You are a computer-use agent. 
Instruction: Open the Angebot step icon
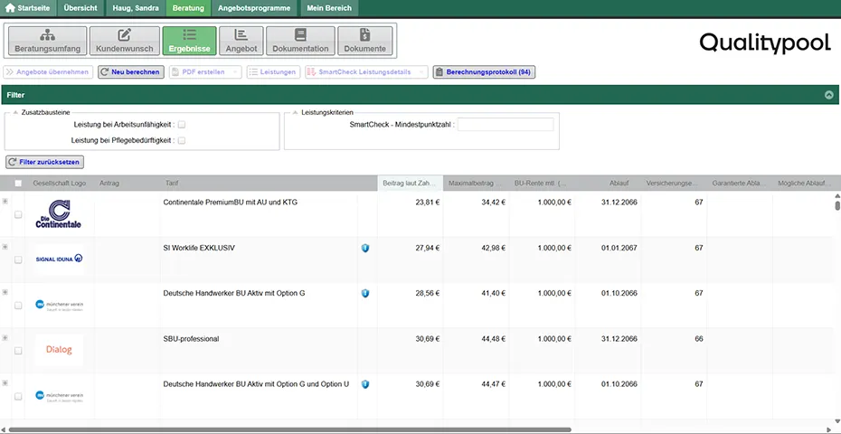click(241, 35)
